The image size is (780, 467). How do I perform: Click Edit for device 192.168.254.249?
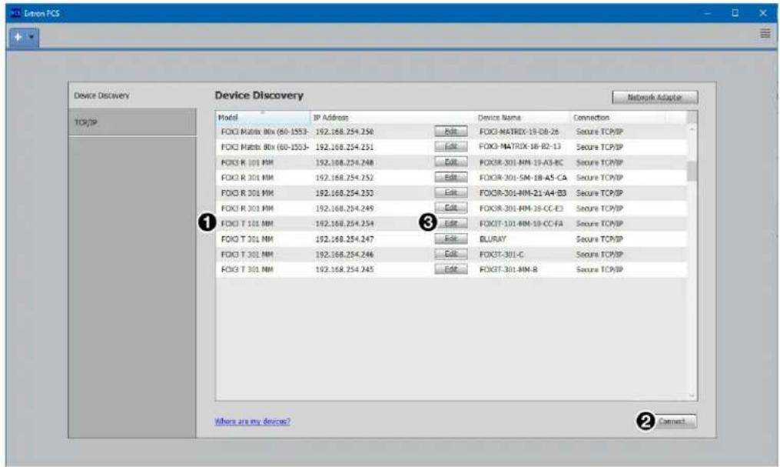click(x=450, y=208)
